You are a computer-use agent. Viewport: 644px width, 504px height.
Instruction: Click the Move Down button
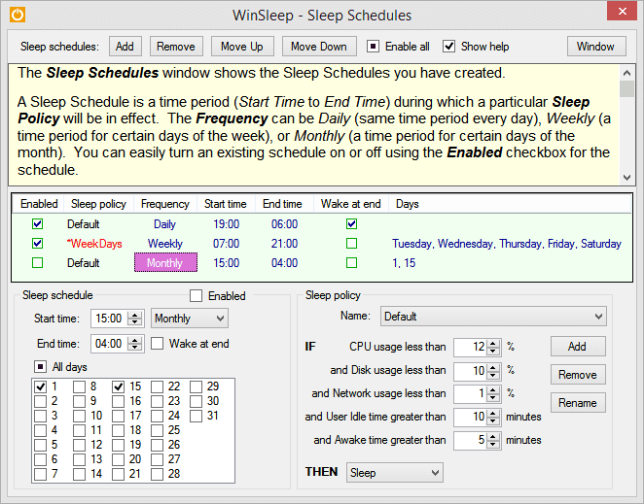(x=319, y=47)
